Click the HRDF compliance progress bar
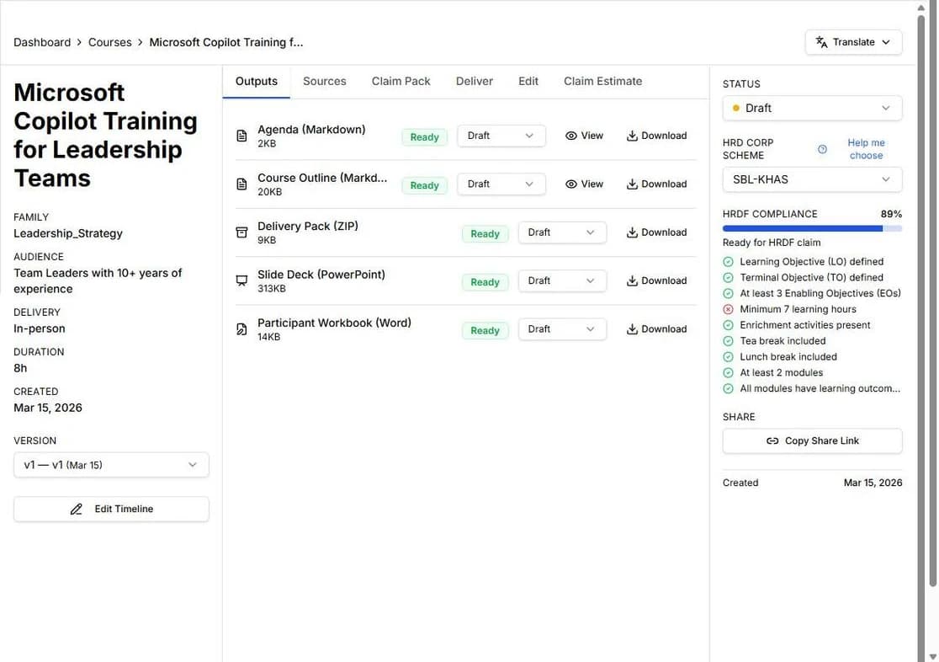This screenshot has height=662, width=939. click(813, 227)
